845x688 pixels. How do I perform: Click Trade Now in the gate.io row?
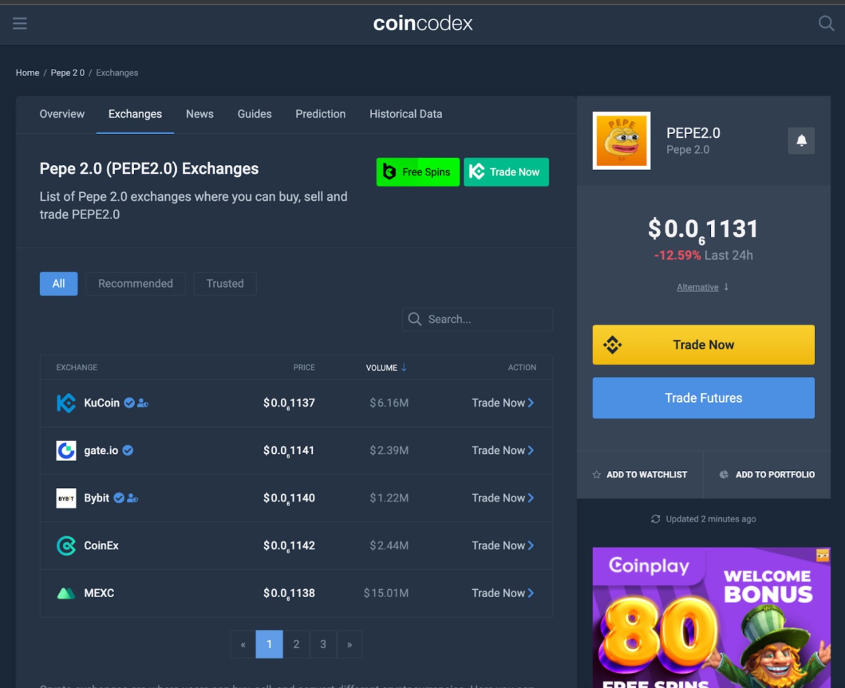point(502,450)
